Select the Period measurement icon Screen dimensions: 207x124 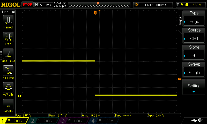pyautogui.click(x=8, y=20)
